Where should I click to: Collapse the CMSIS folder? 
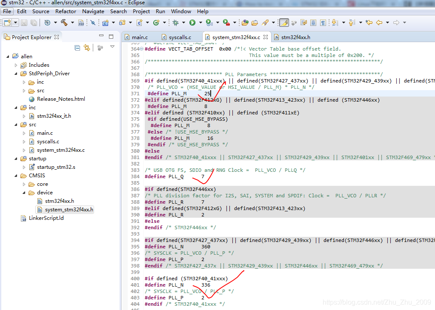(x=16, y=176)
